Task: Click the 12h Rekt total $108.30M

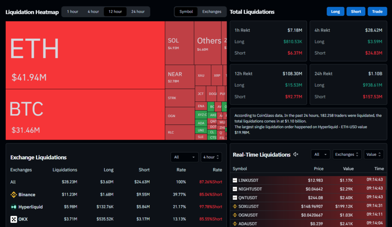Action: [x=292, y=74]
